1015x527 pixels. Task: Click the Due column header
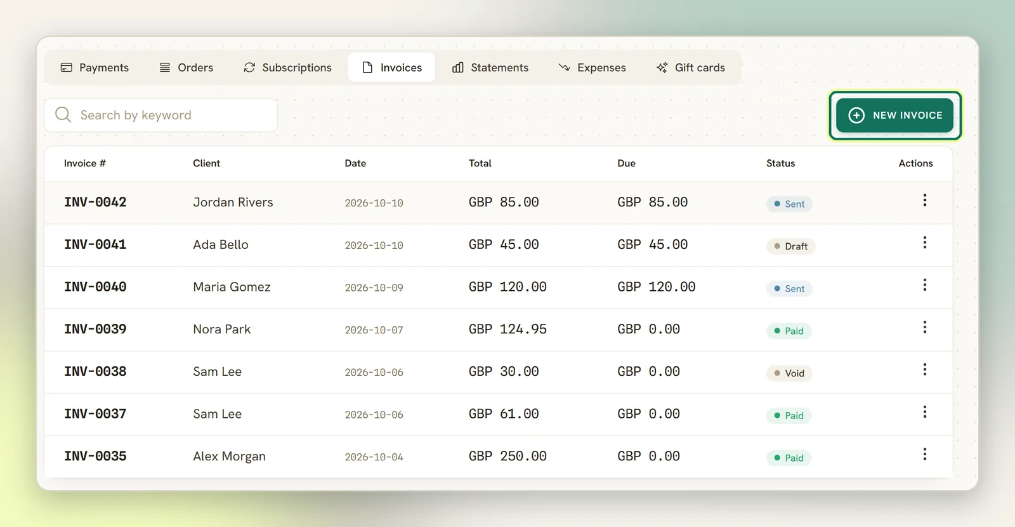coord(626,163)
